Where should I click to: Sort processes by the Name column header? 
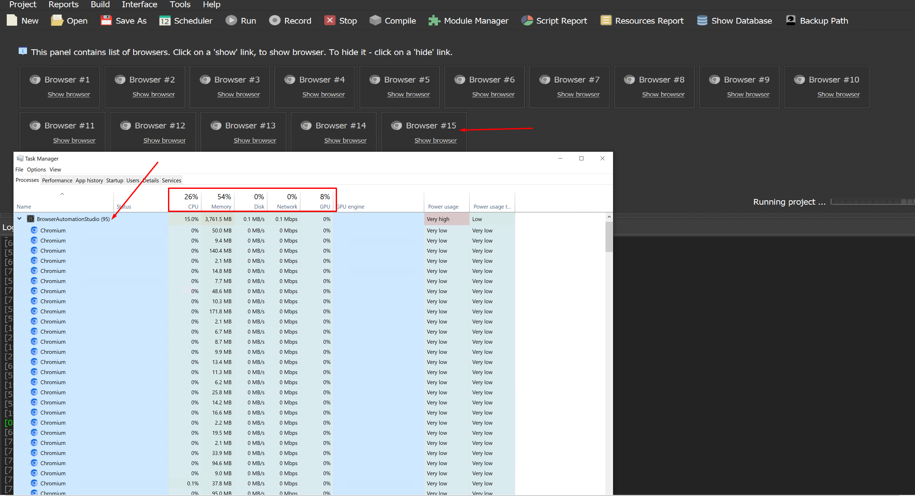pyautogui.click(x=24, y=206)
